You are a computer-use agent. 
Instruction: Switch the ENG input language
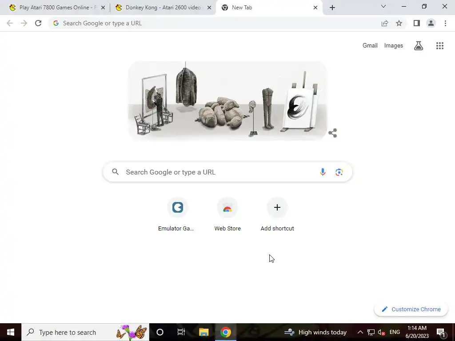(395, 332)
